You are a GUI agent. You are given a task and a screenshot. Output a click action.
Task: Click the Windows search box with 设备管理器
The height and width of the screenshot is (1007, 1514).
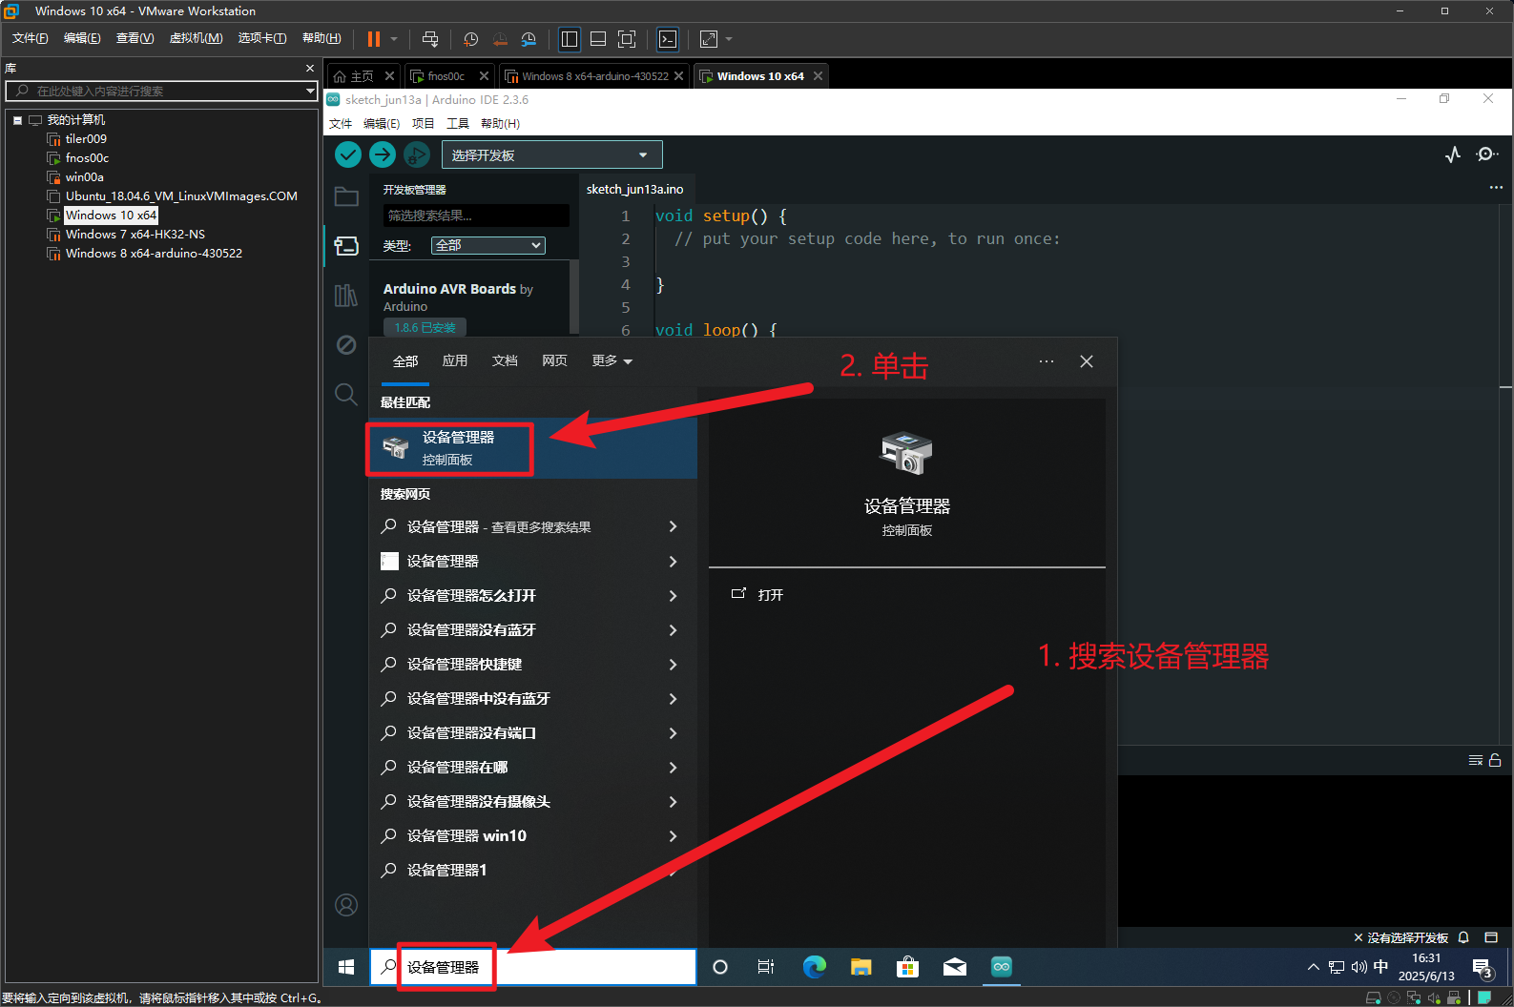point(533,967)
